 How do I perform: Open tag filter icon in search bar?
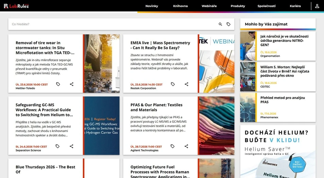coord(228,24)
